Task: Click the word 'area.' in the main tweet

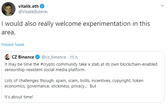Action: (x=8, y=32)
